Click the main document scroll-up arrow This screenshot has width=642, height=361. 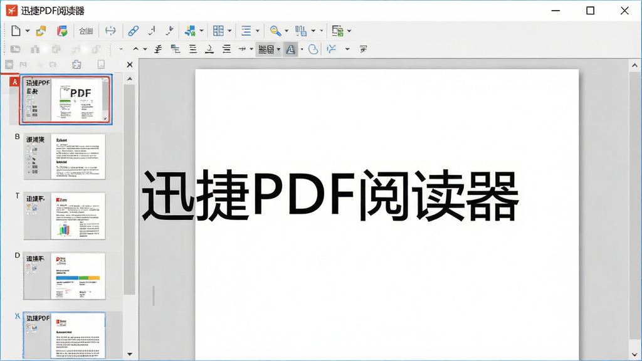634,65
